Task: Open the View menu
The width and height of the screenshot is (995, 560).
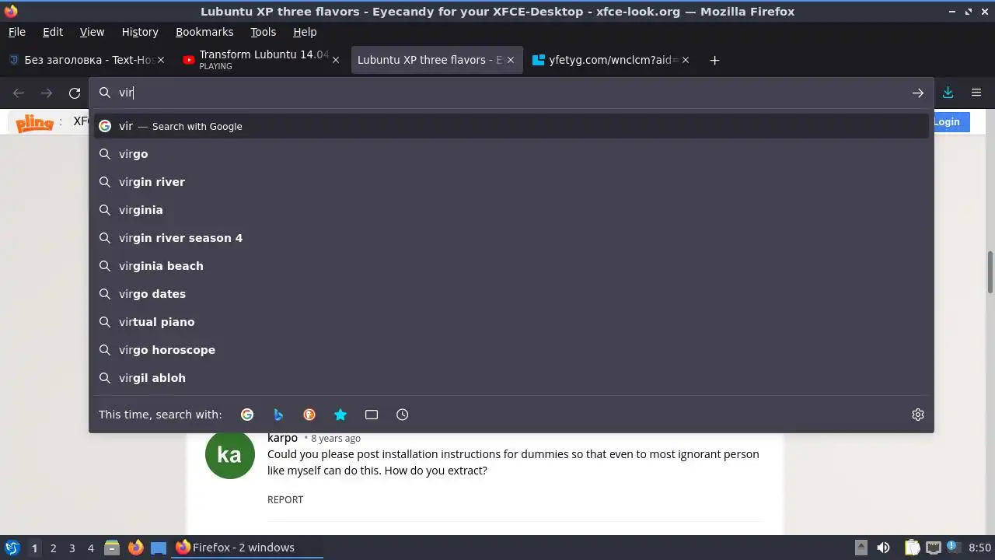Action: click(x=92, y=32)
